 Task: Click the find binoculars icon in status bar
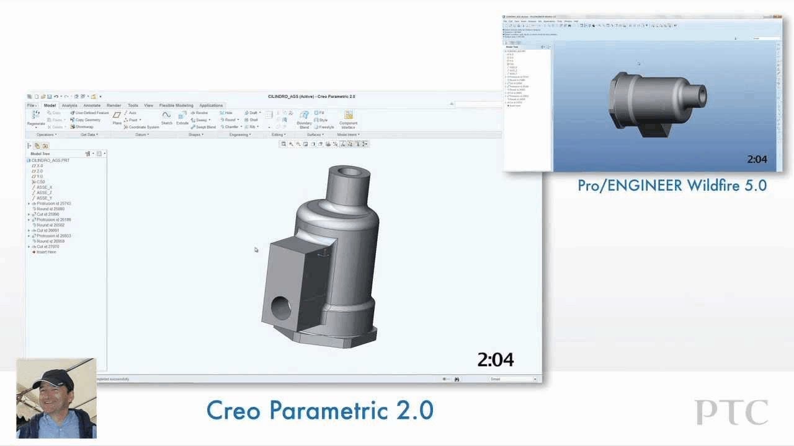[x=457, y=378]
